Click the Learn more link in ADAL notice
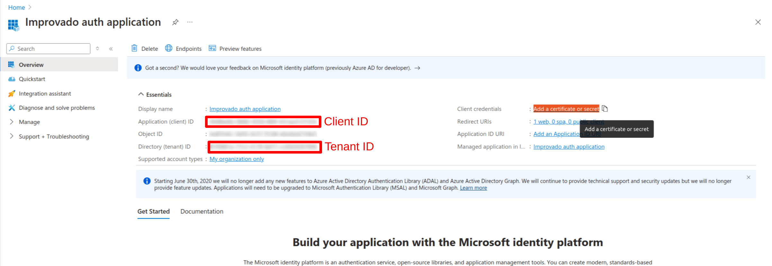This screenshot has height=266, width=772. (473, 188)
